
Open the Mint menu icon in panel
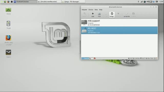pos(2,2)
